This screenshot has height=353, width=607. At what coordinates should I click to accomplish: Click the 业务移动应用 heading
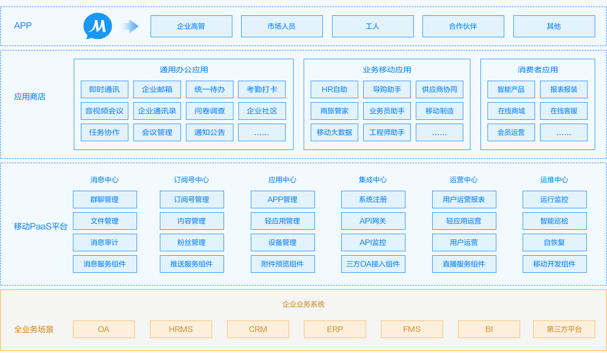[387, 70]
